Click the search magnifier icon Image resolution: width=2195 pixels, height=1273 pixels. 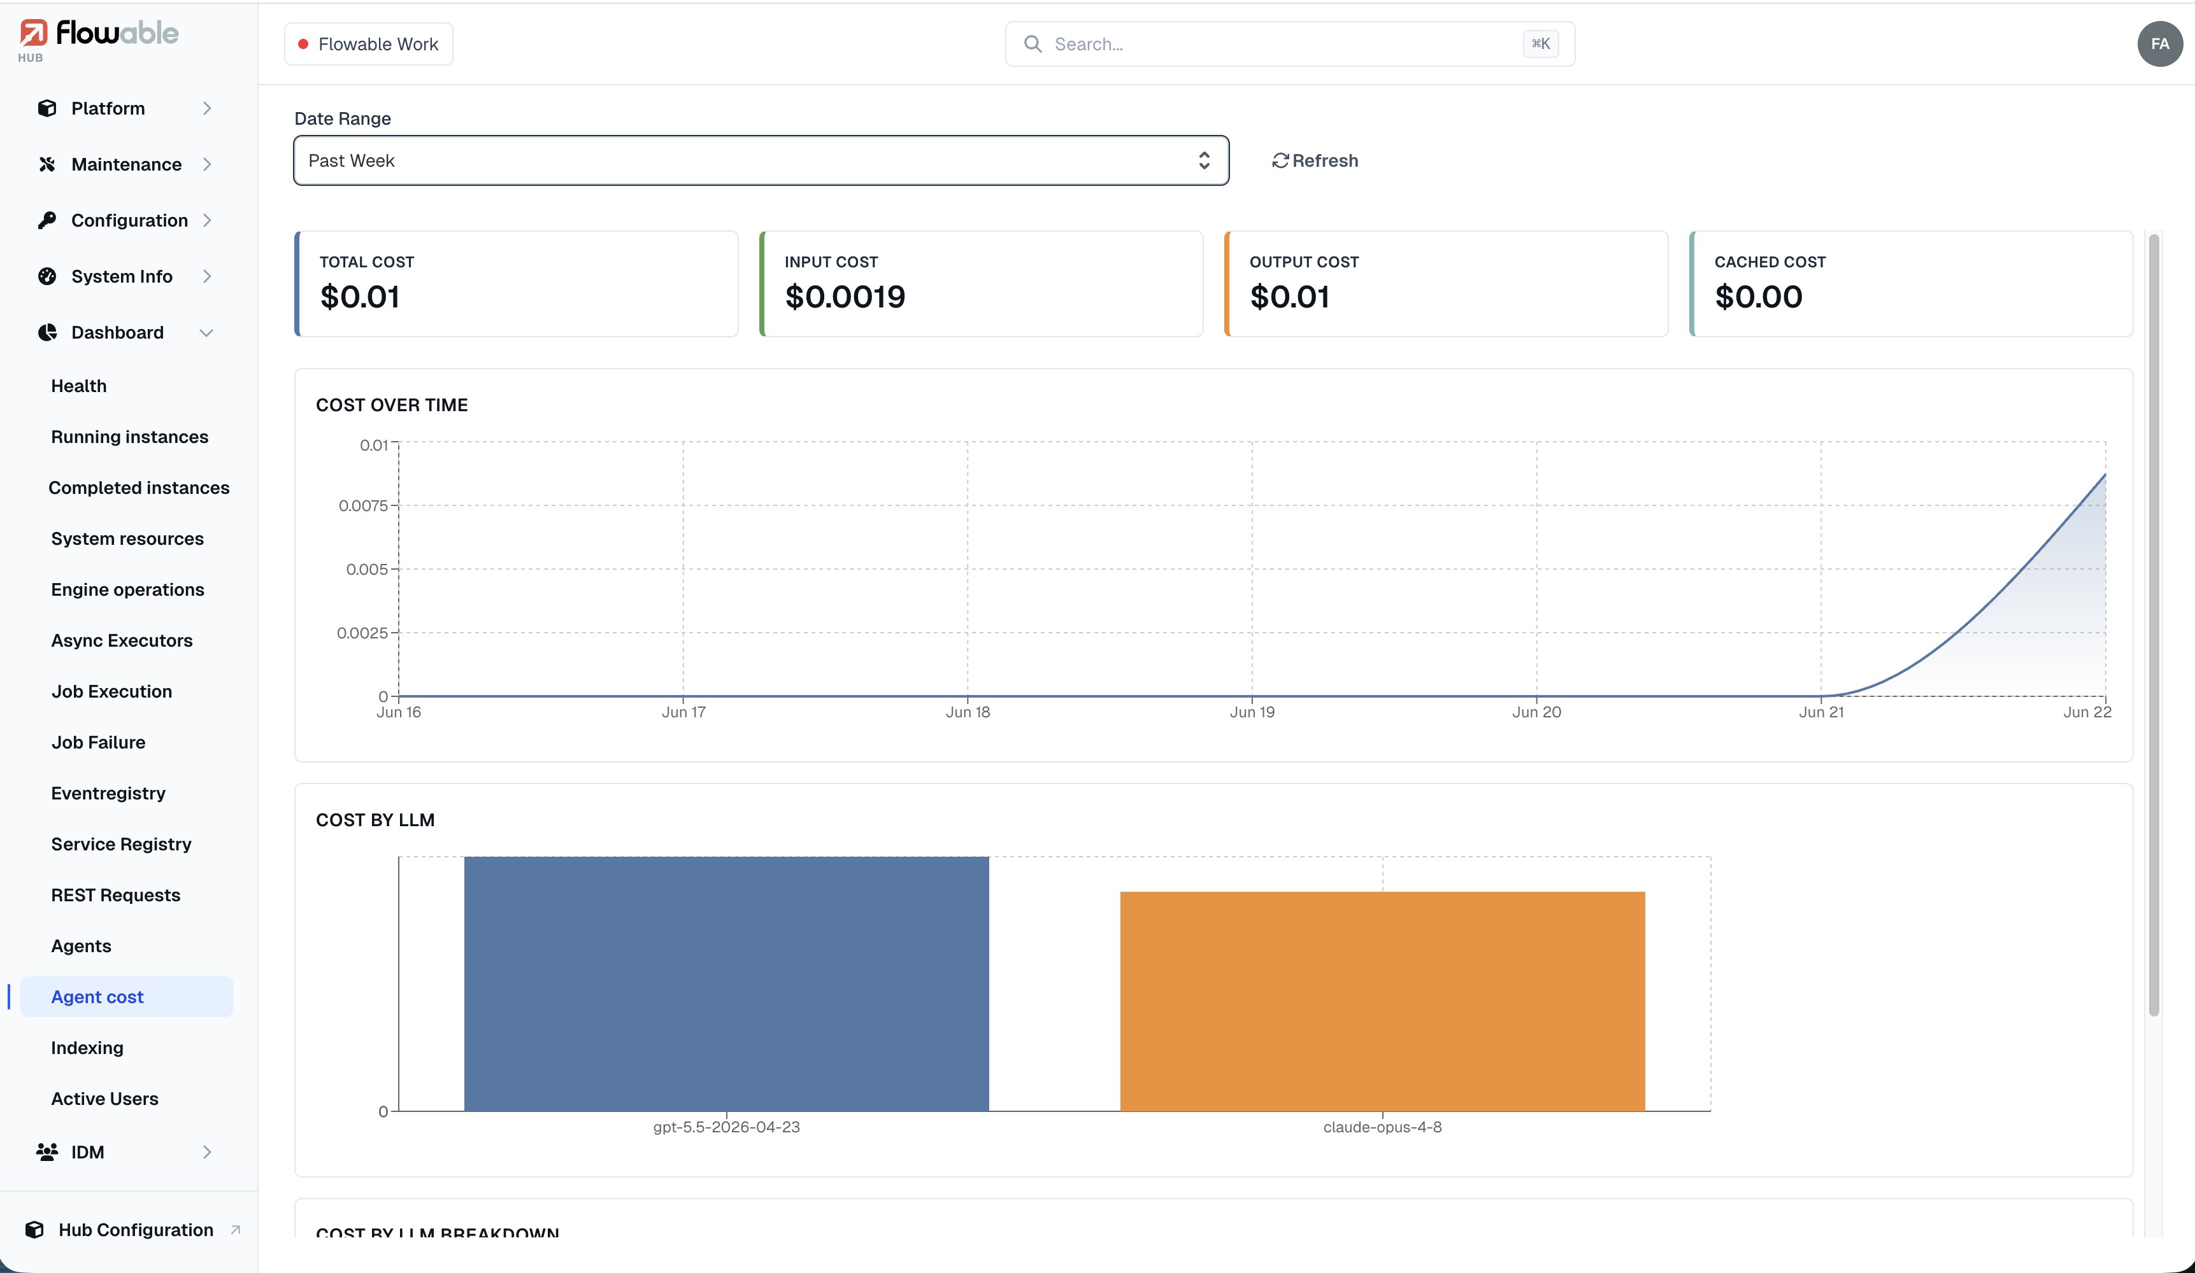1033,43
